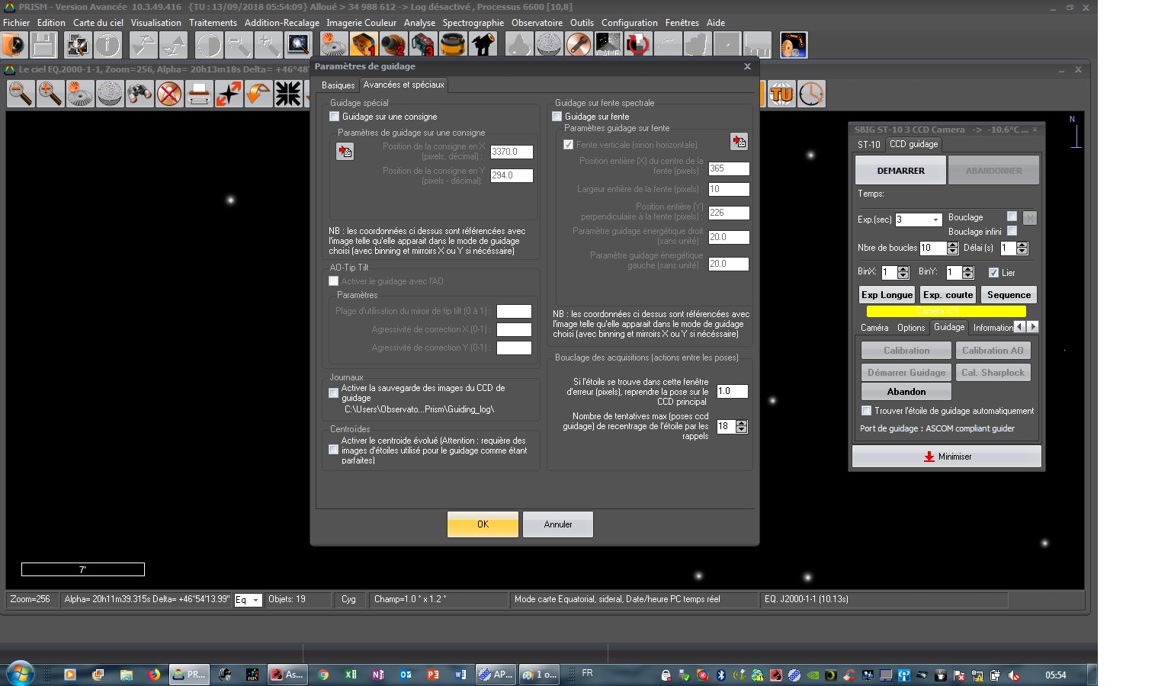Click the error window pixels input field

pyautogui.click(x=731, y=391)
